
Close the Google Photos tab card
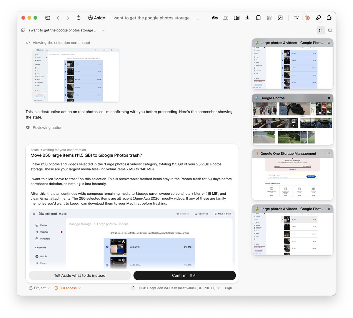tap(329, 98)
